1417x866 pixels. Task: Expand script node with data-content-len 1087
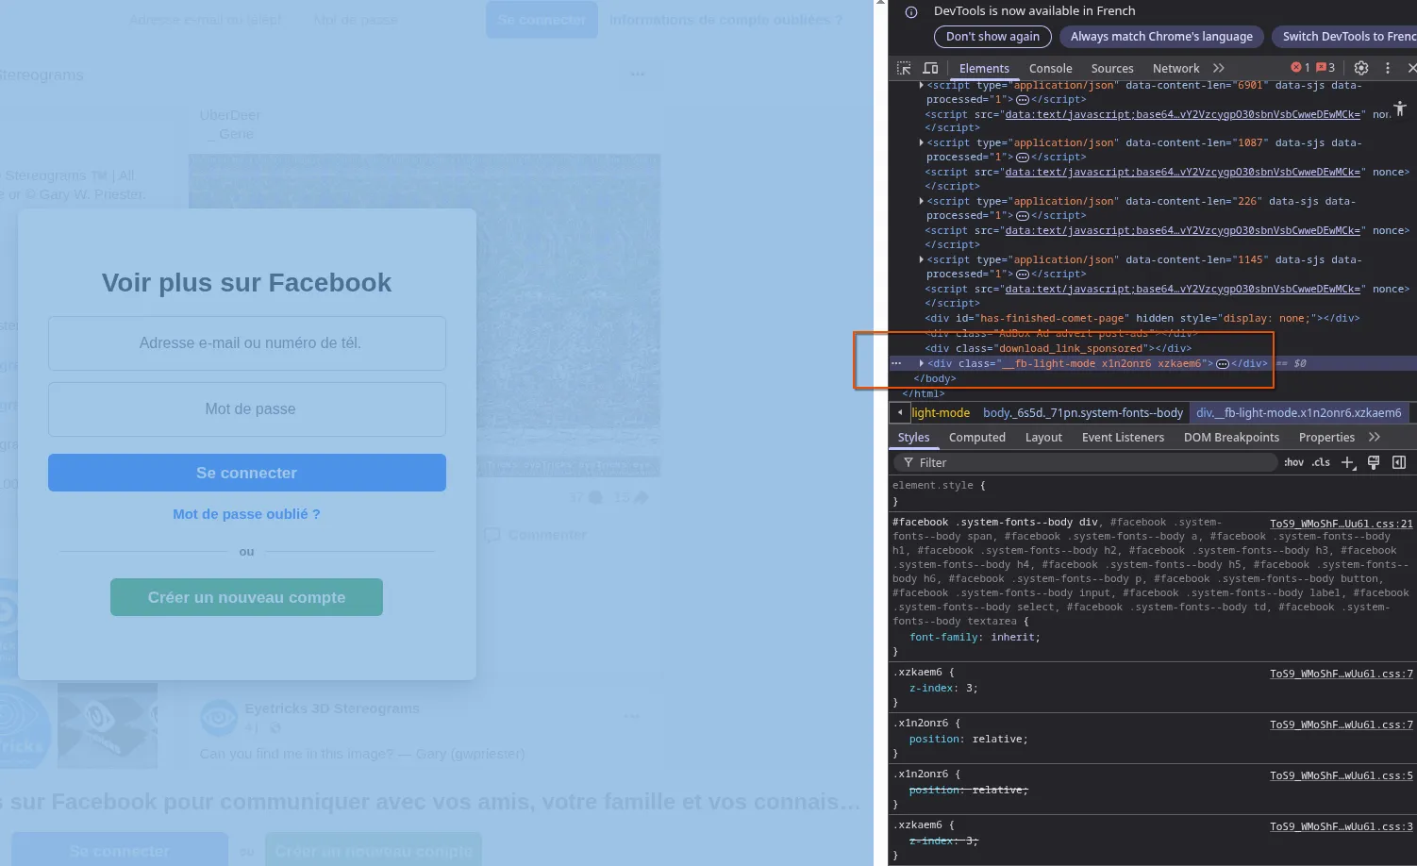922,142
